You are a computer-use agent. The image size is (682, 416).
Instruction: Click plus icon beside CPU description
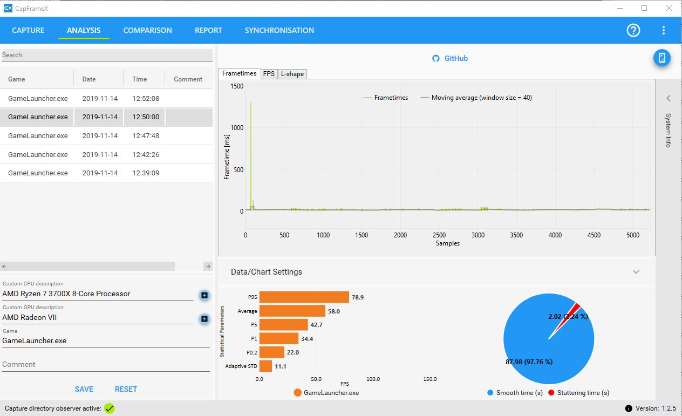click(x=204, y=295)
